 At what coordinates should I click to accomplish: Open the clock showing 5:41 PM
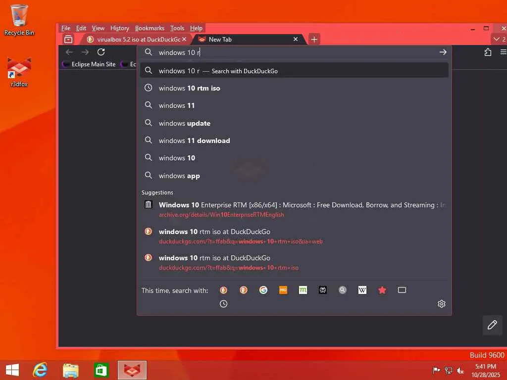(485, 370)
